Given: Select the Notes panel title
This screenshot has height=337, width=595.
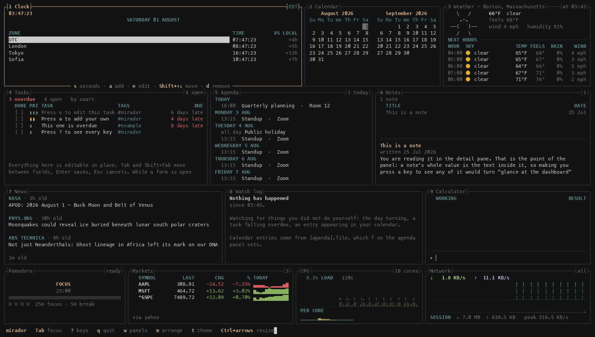Looking at the screenshot, I should pyautogui.click(x=390, y=93).
